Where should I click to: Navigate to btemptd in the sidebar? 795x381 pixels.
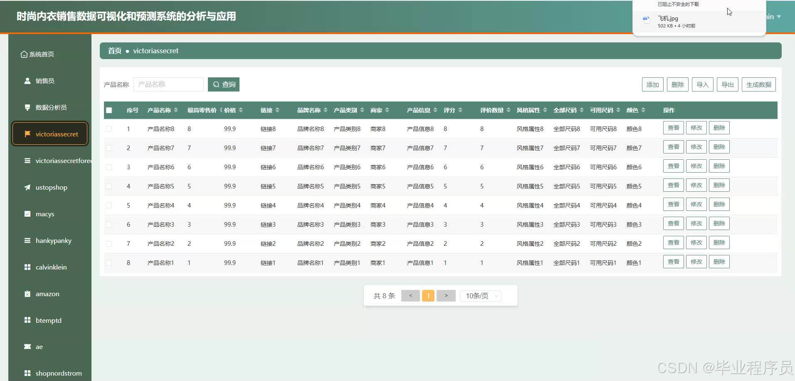pos(50,320)
